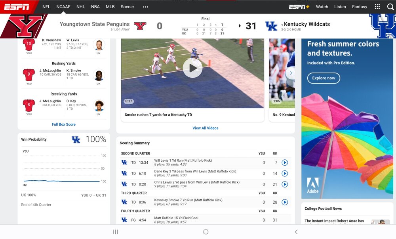Go to the NCAAF menu
Screen dimensions: 396x239
tap(63, 7)
